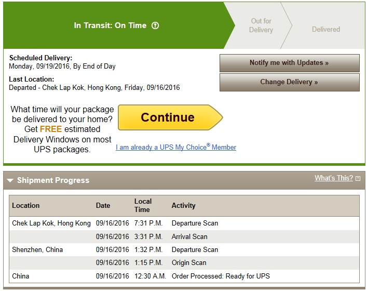Click the Location column header

point(26,205)
